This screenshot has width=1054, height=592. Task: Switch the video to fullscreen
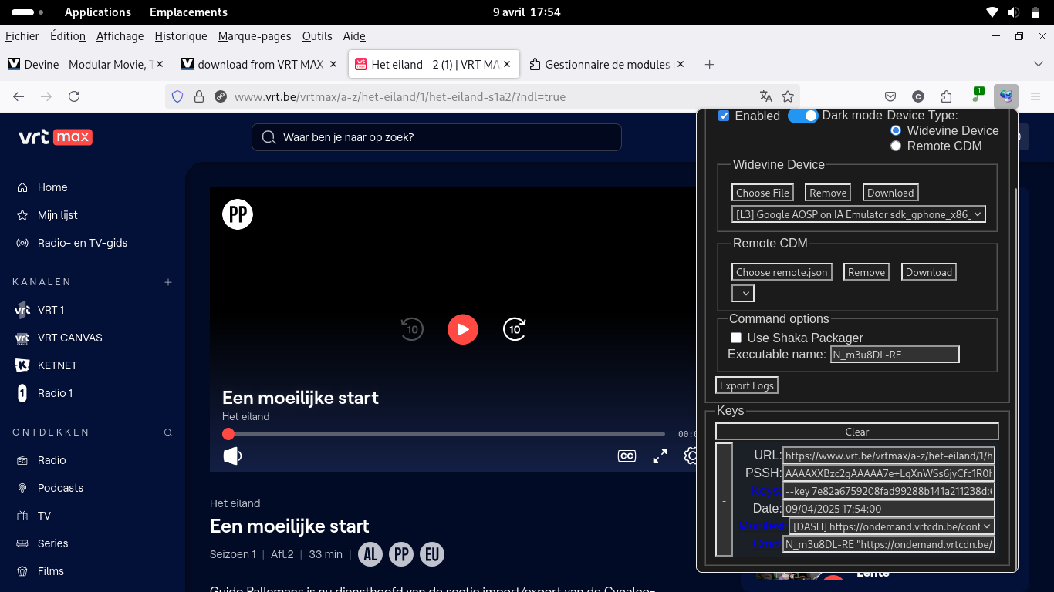coord(660,456)
